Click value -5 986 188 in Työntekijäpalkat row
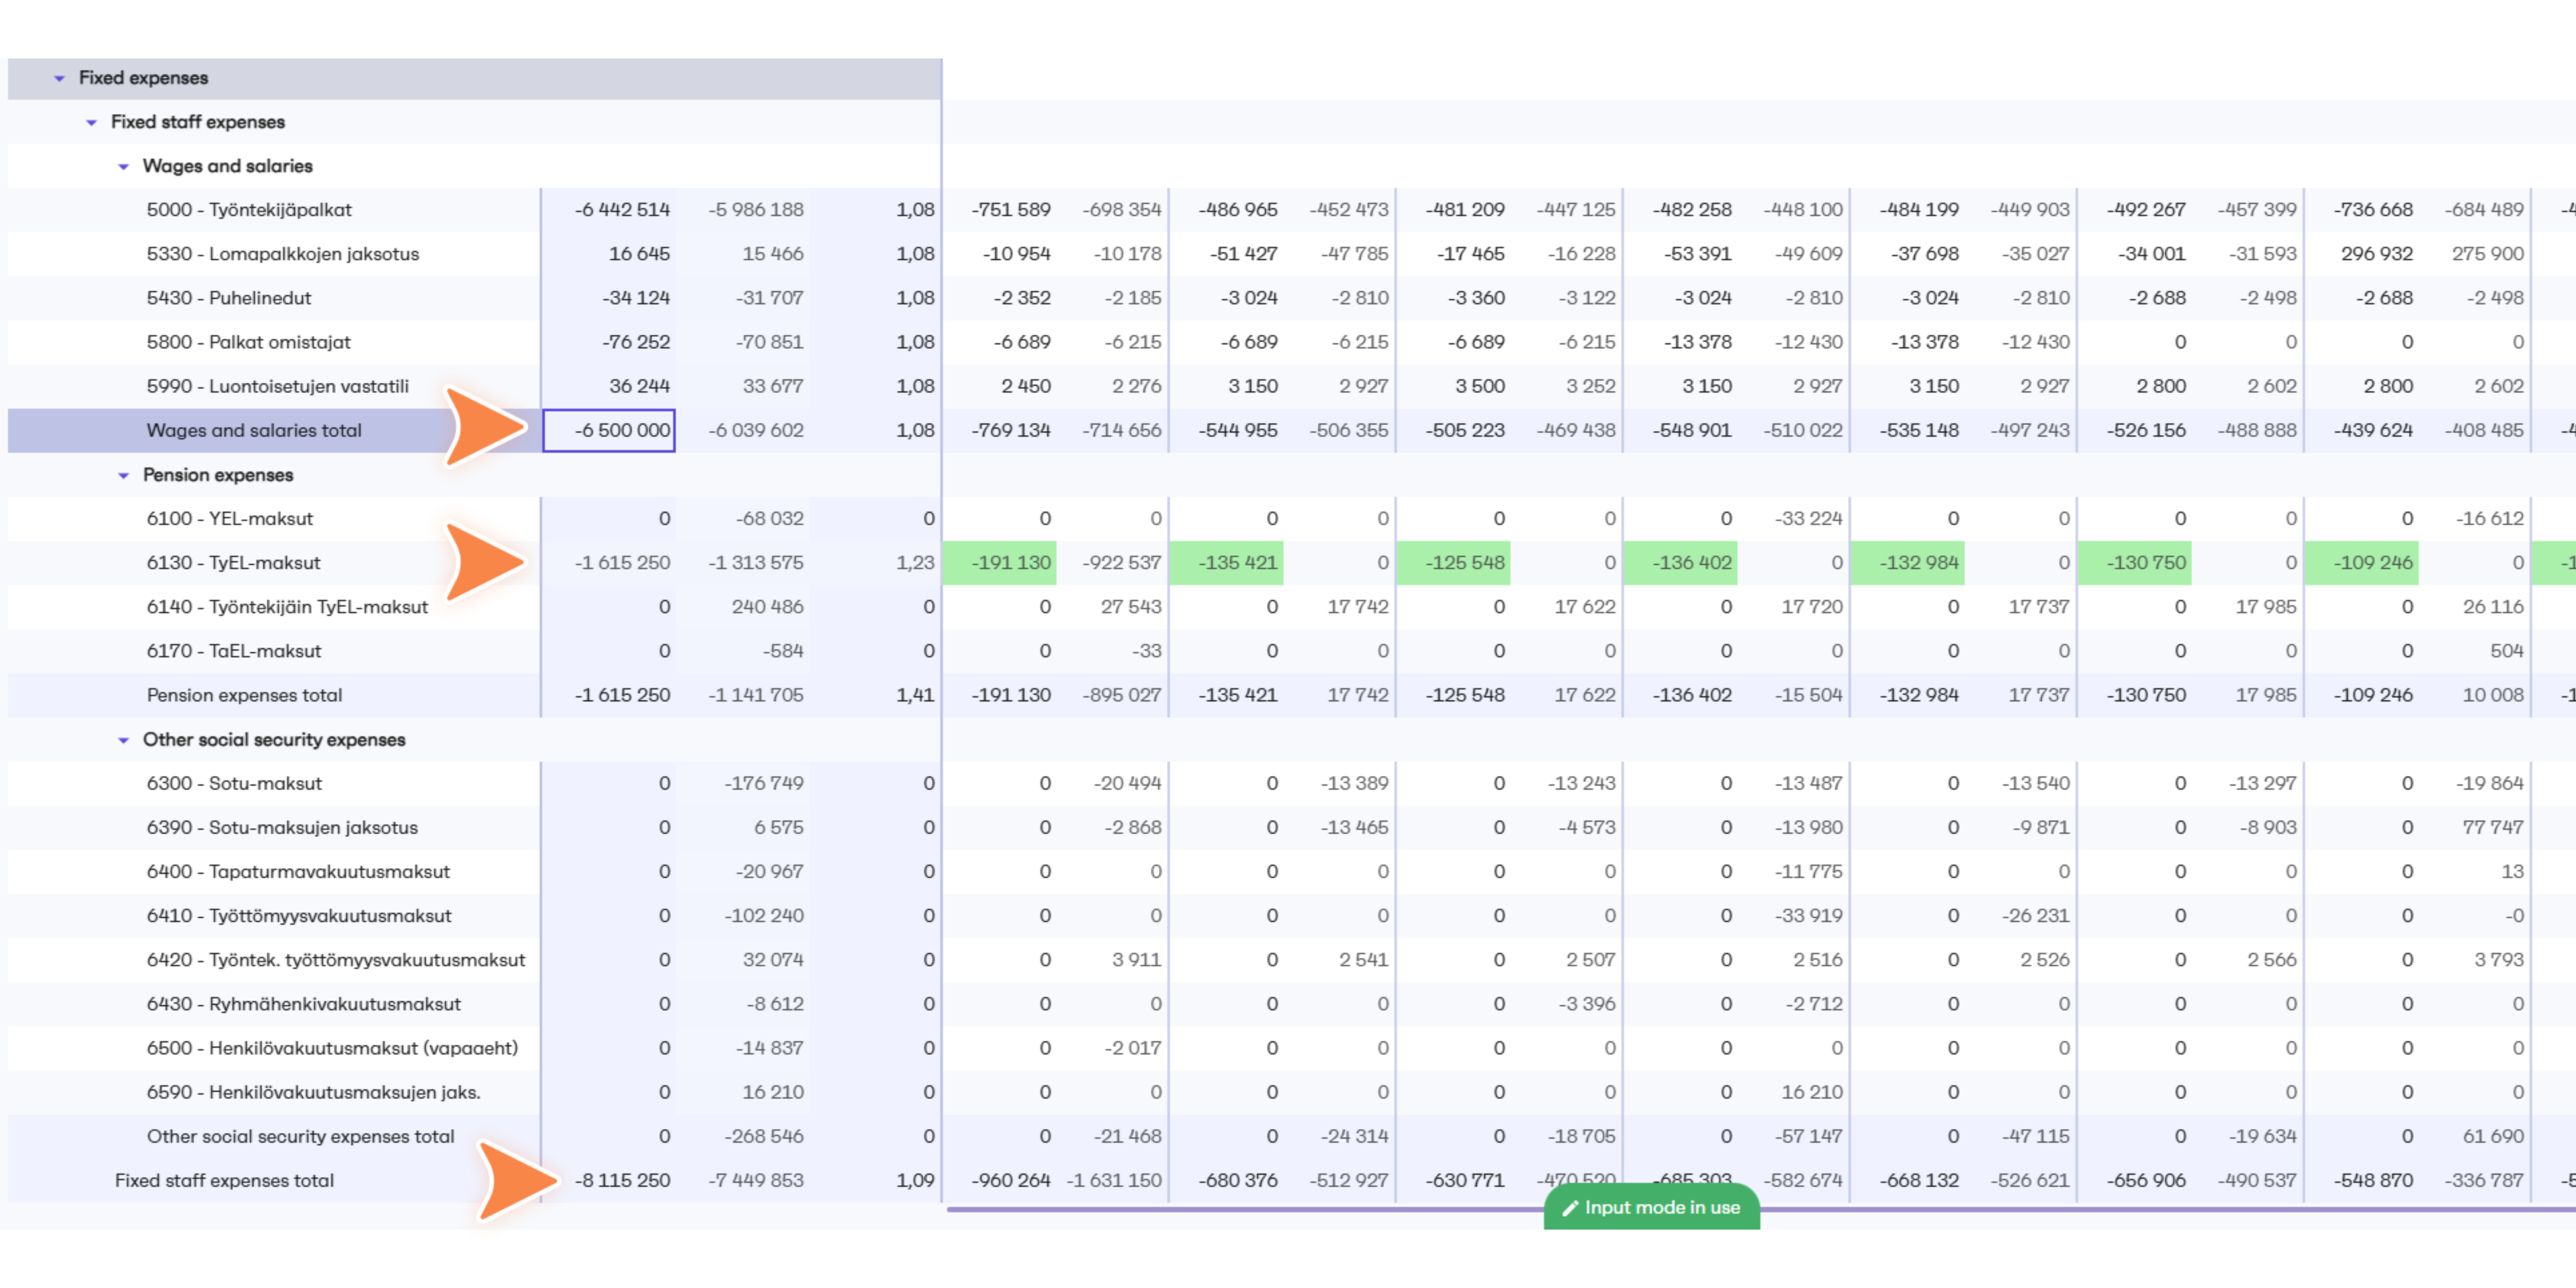 tap(756, 210)
